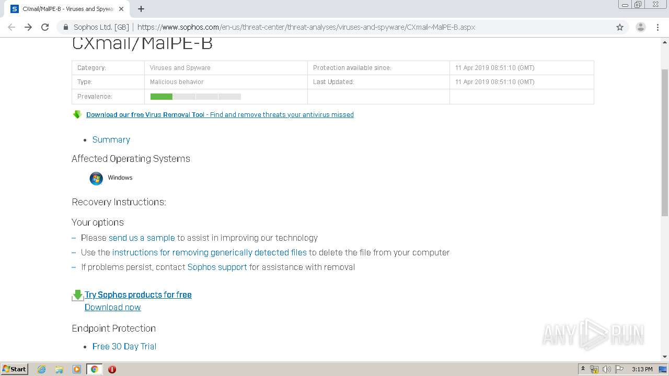The image size is (669, 376).
Task: Click the green download arrow beside Virus Removal Tool
Action: [x=77, y=114]
